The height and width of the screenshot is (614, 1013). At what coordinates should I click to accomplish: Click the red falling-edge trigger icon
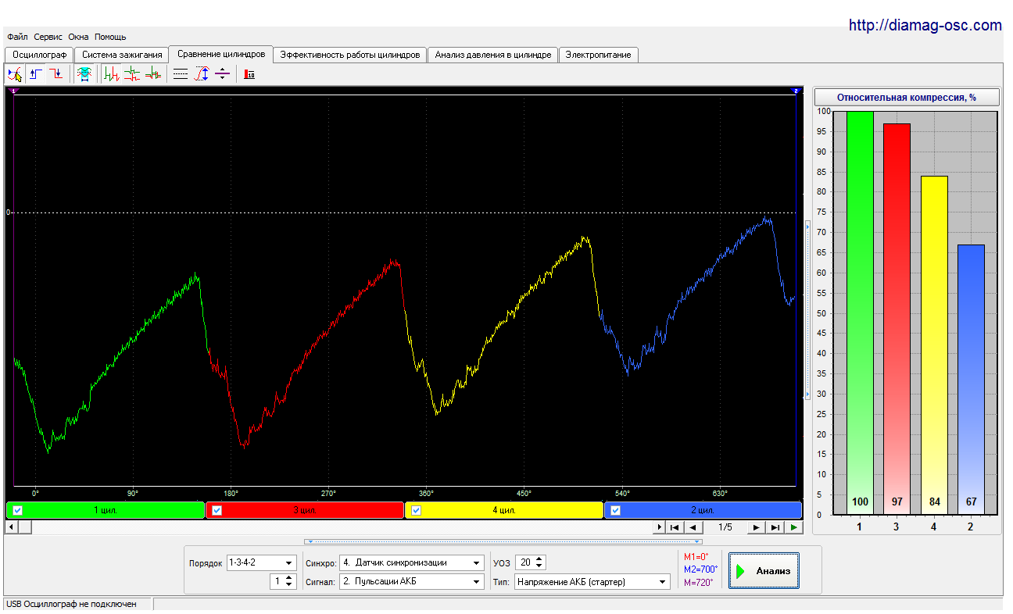56,74
